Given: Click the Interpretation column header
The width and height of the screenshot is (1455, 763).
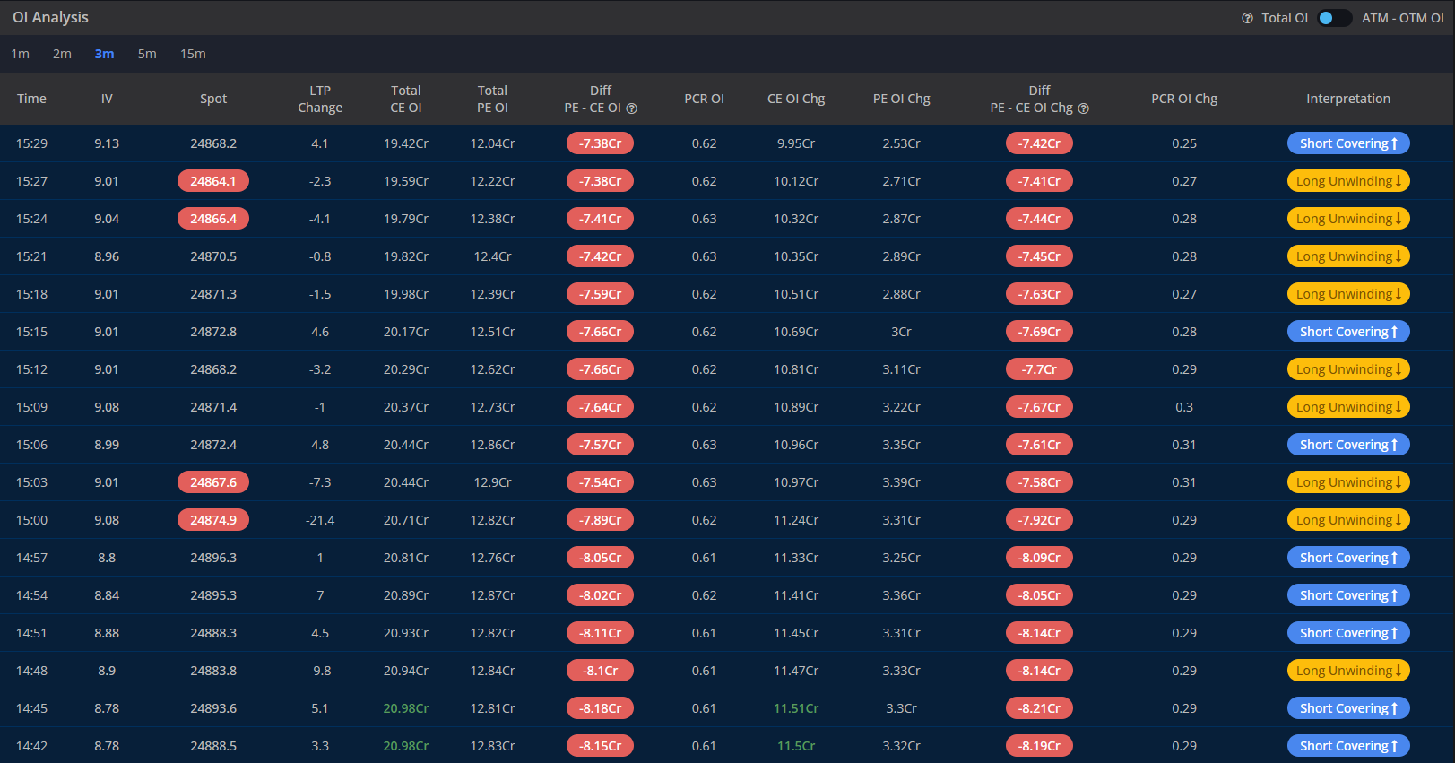Looking at the screenshot, I should [x=1347, y=99].
